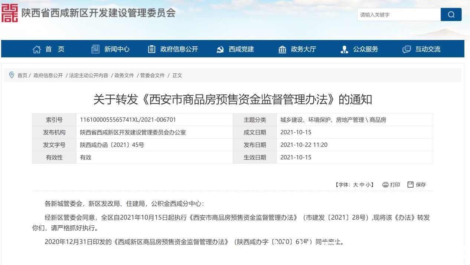Go to 政府信息公开 in breadcrumb
The height and width of the screenshot is (265, 470).
(48, 75)
